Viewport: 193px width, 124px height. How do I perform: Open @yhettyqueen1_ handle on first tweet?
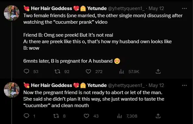tap(126, 8)
